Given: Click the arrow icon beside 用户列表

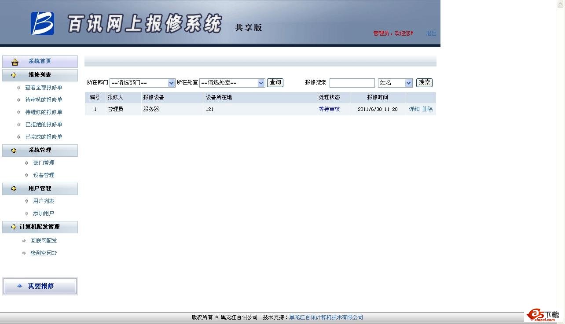Looking at the screenshot, I should point(26,201).
